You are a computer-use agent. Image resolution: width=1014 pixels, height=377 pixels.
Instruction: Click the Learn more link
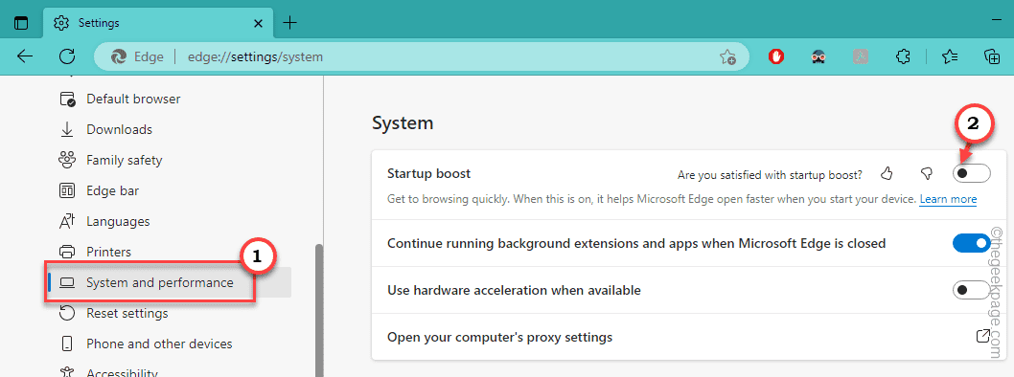948,199
